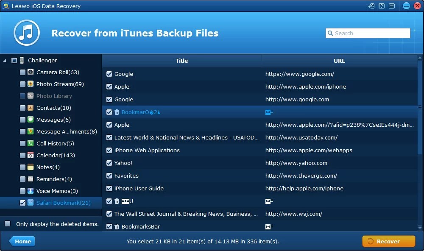Click the orange Recover button

pos(388,241)
